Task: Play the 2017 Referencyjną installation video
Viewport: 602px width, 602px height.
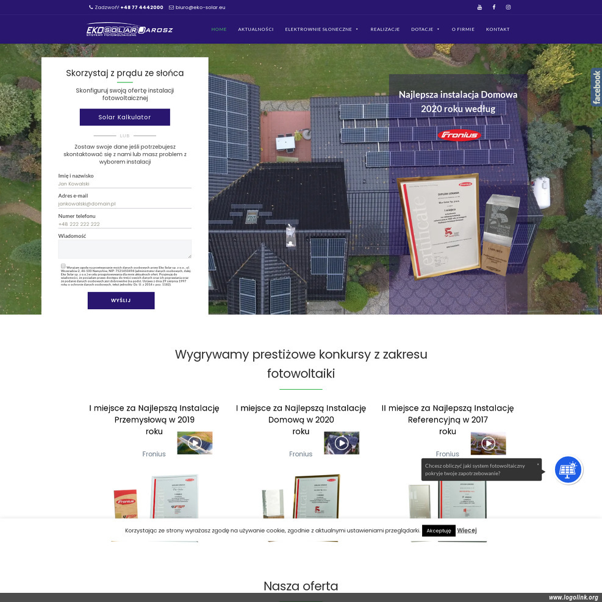Action: point(488,443)
